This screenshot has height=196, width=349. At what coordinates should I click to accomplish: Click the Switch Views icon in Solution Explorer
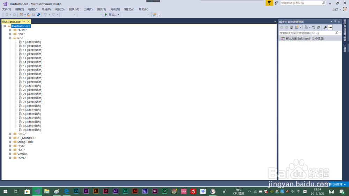[x=297, y=28]
